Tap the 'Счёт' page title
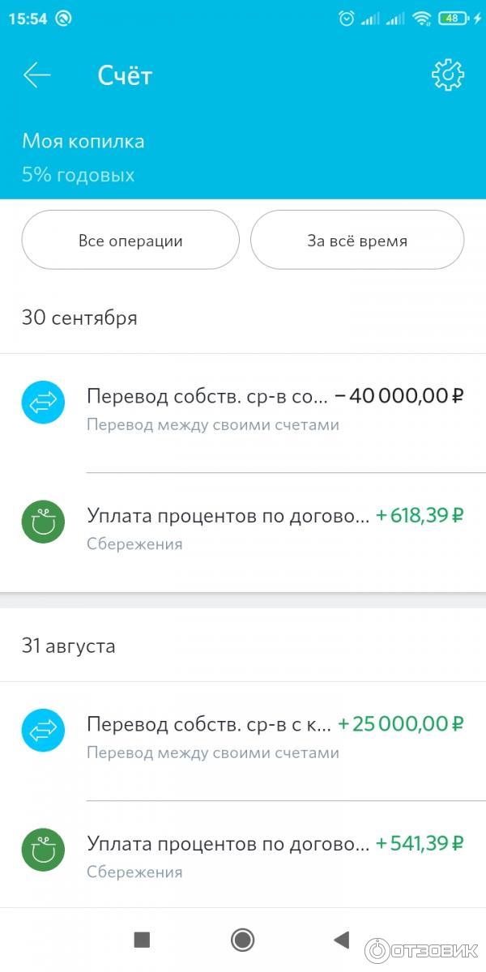Viewport: 486px width, 972px height. [x=125, y=75]
